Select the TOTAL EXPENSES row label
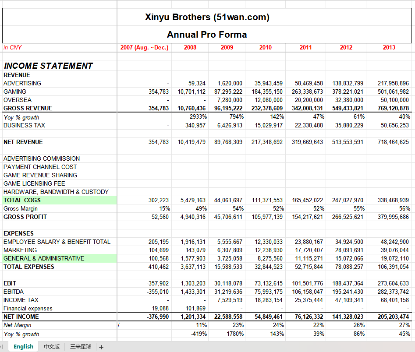This screenshot has width=415, height=352. (29, 267)
